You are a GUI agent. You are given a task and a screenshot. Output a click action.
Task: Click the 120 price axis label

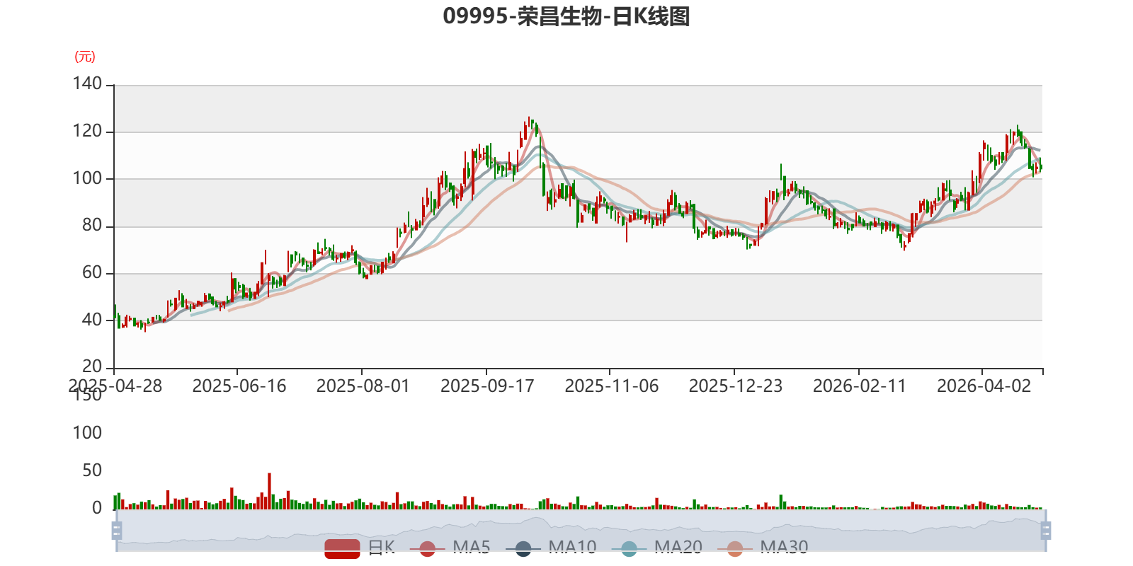coord(87,132)
